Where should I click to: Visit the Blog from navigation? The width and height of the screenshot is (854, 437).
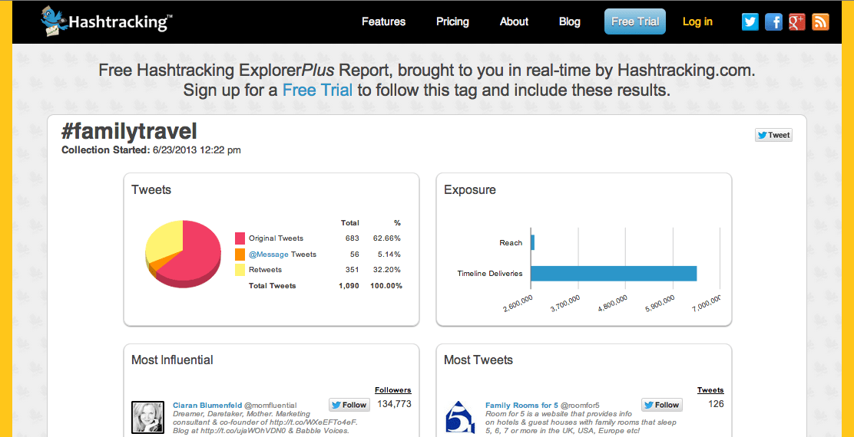pos(570,21)
